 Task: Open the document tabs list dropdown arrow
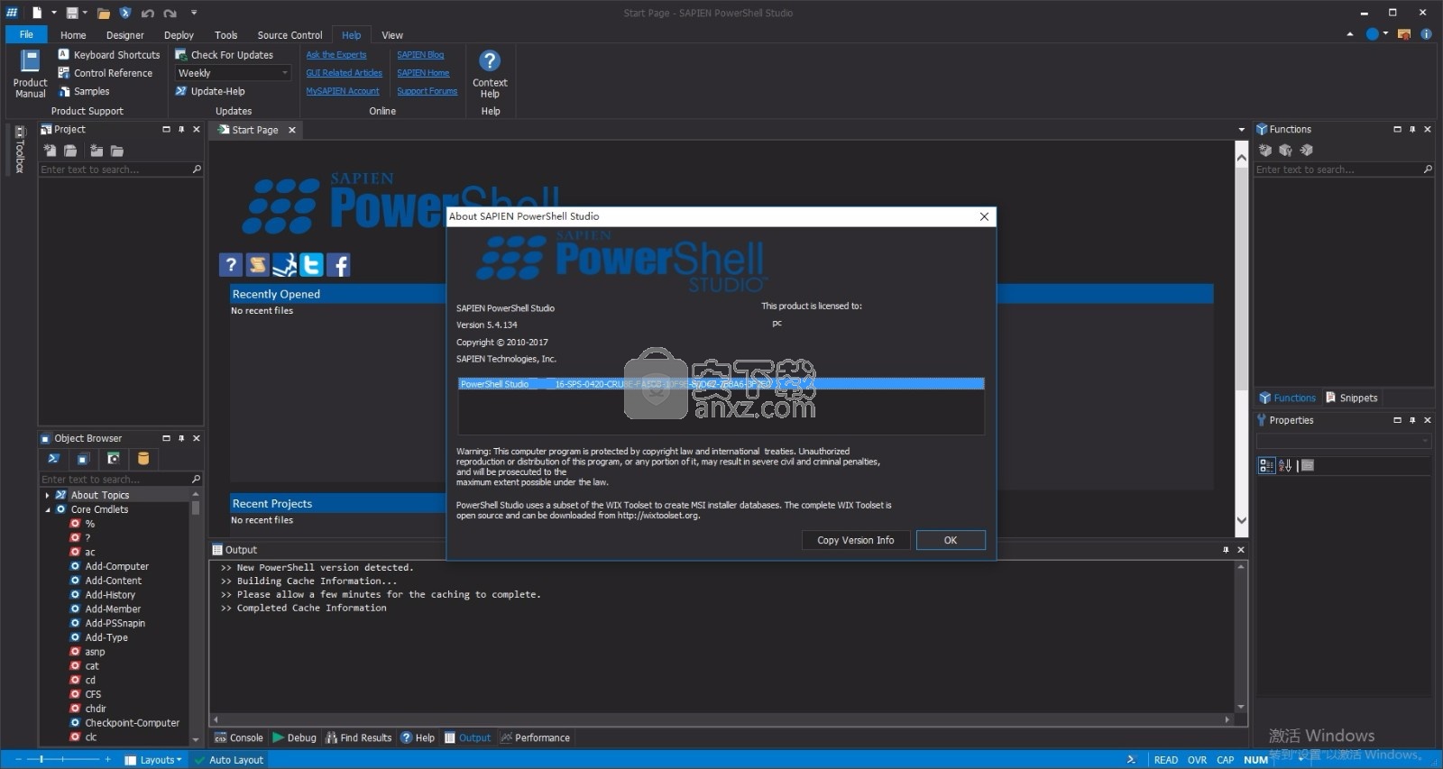coord(1242,130)
